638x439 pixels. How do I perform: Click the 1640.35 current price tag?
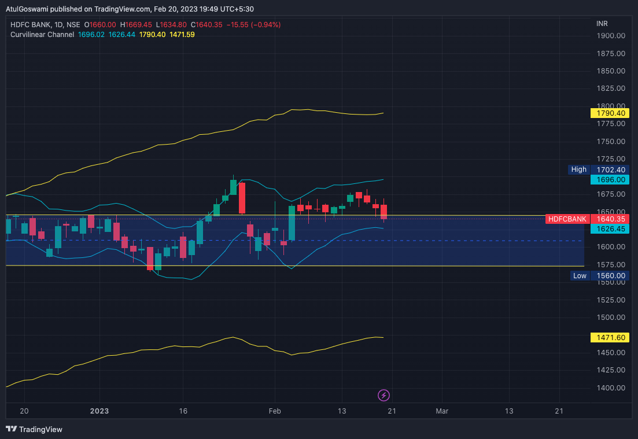[610, 219]
